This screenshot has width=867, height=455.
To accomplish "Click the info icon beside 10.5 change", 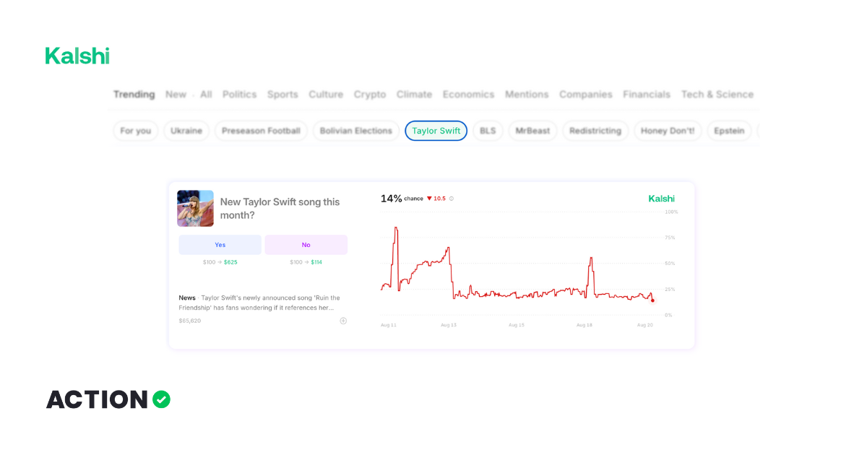I will click(x=452, y=199).
